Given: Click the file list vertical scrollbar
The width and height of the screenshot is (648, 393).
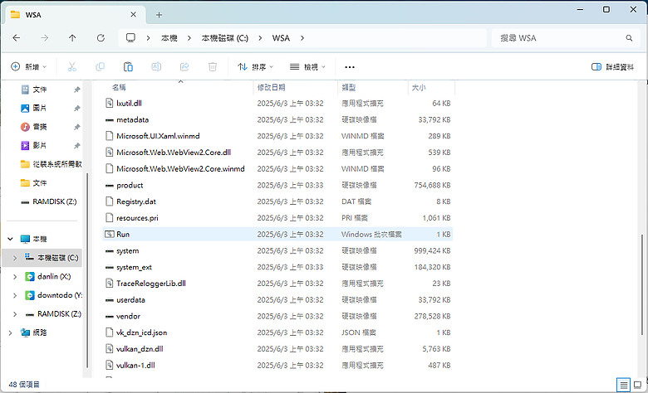Looking at the screenshot, I should [x=642, y=284].
